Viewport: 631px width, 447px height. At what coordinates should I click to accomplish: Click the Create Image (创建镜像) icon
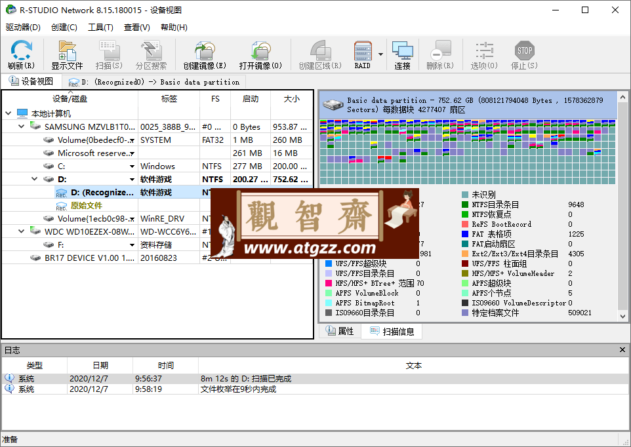(205, 54)
